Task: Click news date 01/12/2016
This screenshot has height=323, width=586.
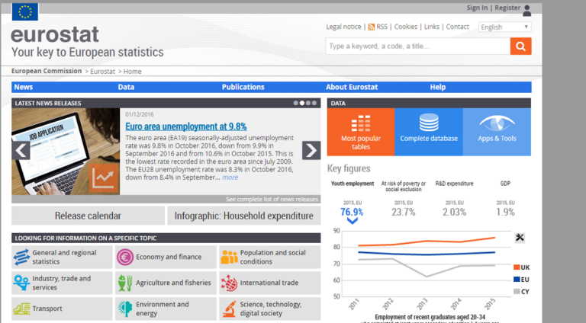Action: (x=140, y=114)
